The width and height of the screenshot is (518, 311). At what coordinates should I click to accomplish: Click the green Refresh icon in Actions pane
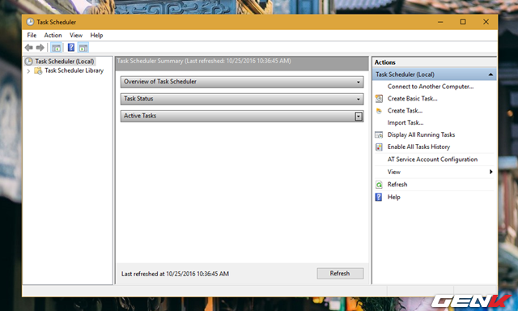tap(380, 185)
